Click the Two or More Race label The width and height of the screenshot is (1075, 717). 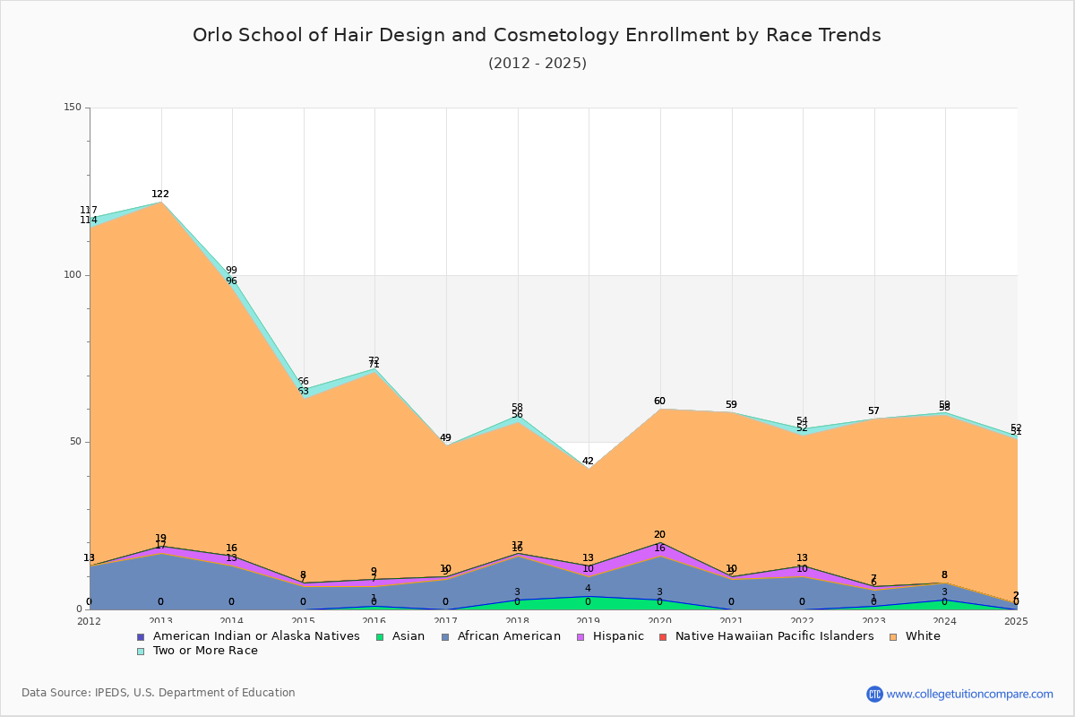[x=205, y=651]
